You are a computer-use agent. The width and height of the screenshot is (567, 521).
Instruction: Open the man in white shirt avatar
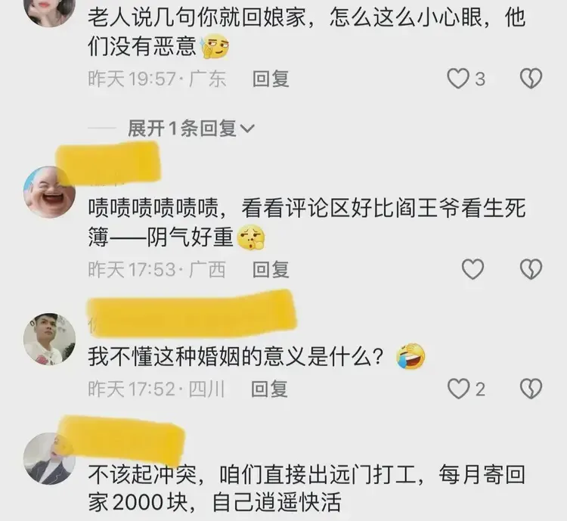click(x=50, y=339)
